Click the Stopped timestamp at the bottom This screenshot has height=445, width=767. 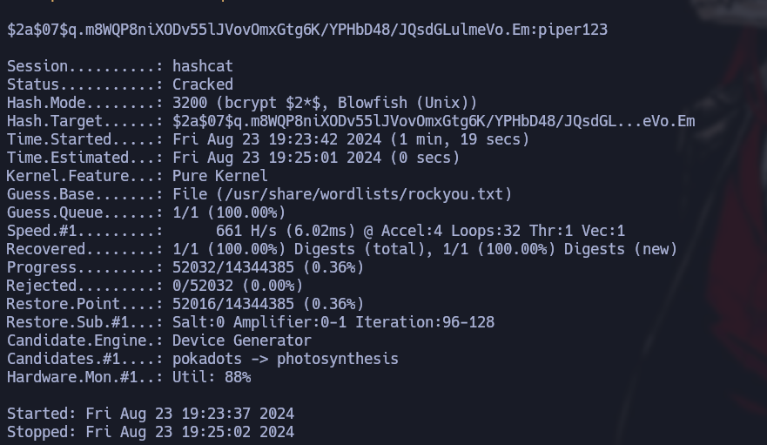tap(190, 432)
